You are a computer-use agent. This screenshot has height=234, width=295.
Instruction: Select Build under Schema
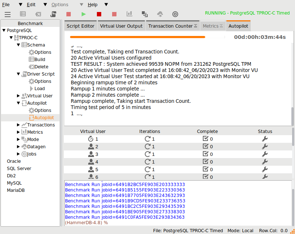[40, 60]
